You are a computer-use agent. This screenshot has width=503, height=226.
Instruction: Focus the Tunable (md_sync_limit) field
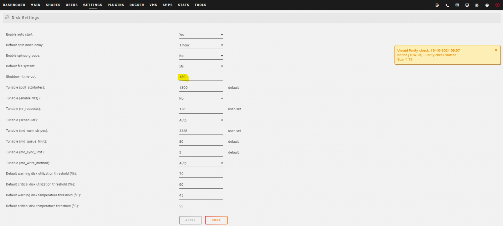(x=201, y=152)
